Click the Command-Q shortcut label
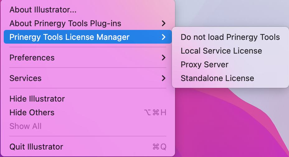This screenshot has width=289, height=157. [x=159, y=147]
